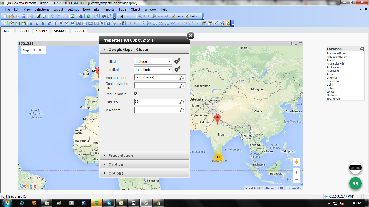Click the smiley Custom Object icon
This screenshot has width=369, height=207.
coord(114,23)
